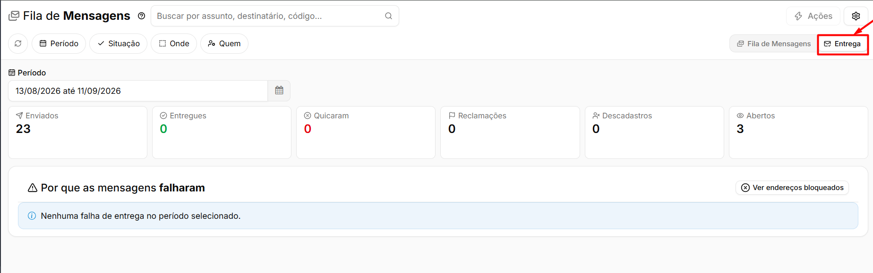Click the help icon beside Fila de Mensagens
873x273 pixels.
click(141, 16)
